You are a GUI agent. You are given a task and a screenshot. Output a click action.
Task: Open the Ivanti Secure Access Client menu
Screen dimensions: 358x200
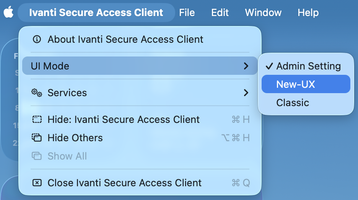96,12
